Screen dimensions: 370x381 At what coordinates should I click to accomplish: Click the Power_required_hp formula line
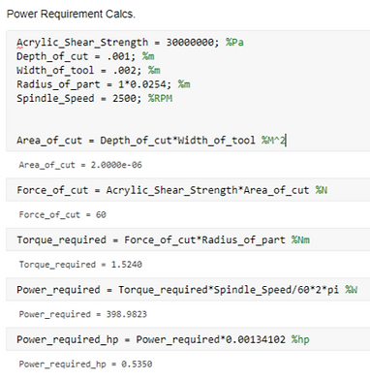point(163,339)
